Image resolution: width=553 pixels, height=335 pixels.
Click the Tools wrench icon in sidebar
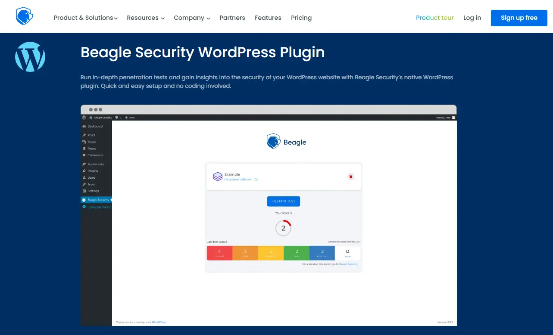(84, 184)
